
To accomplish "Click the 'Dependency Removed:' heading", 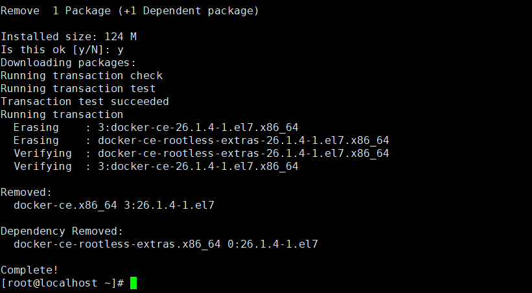I will tap(62, 231).
